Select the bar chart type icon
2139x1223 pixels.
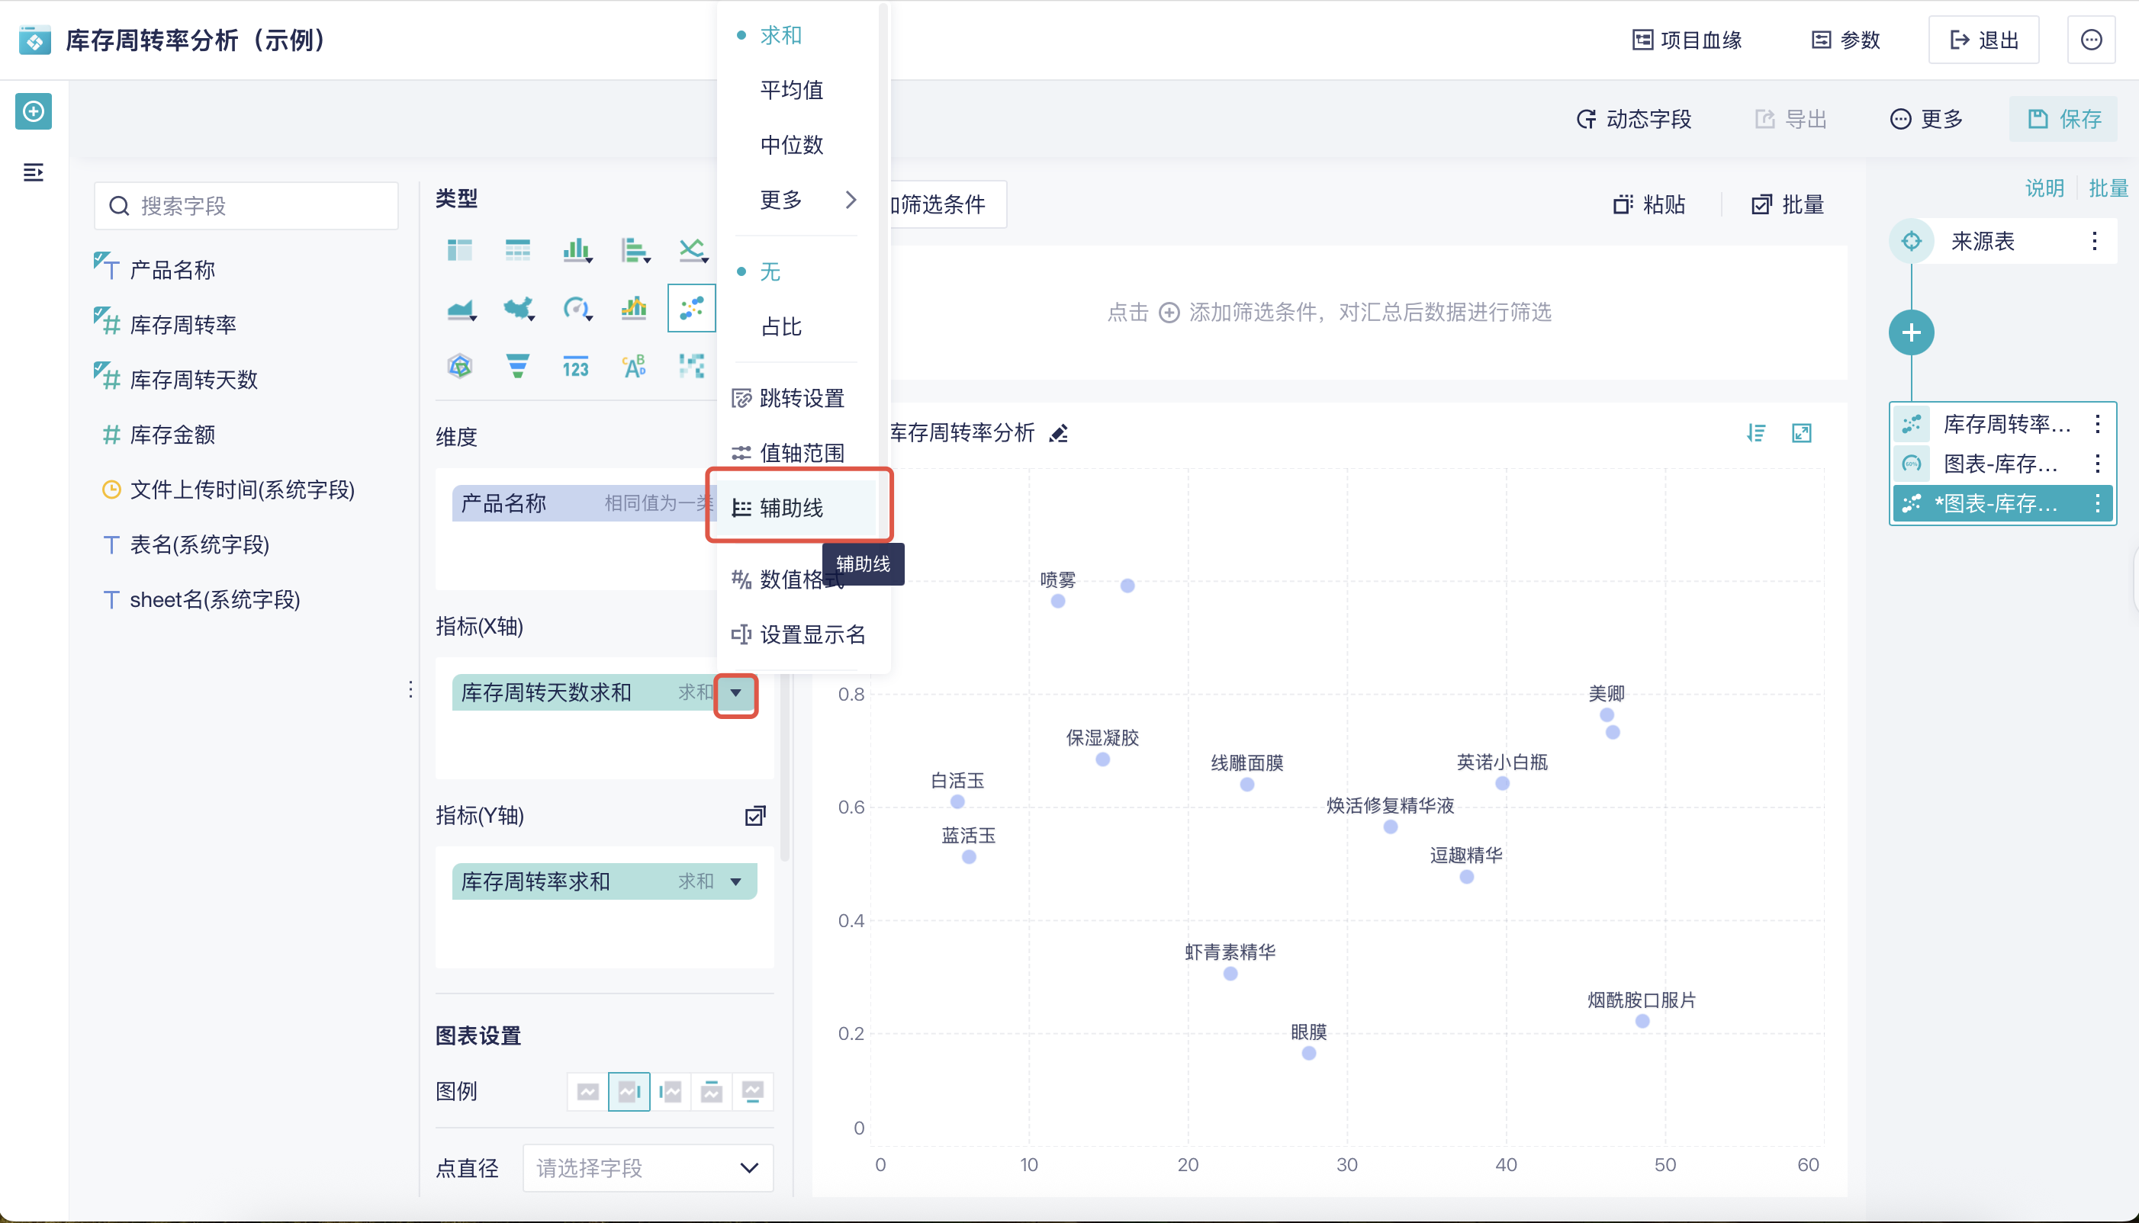pyautogui.click(x=577, y=249)
